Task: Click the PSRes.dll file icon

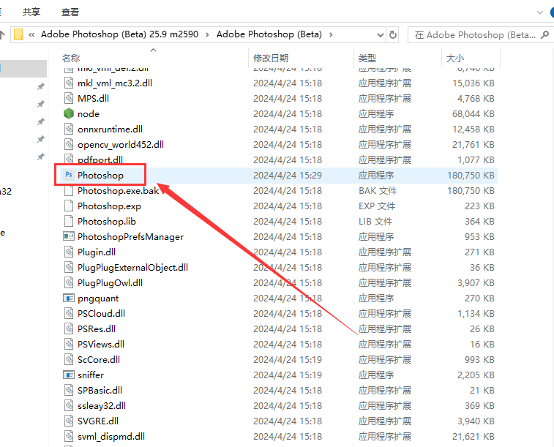Action: coord(69,328)
